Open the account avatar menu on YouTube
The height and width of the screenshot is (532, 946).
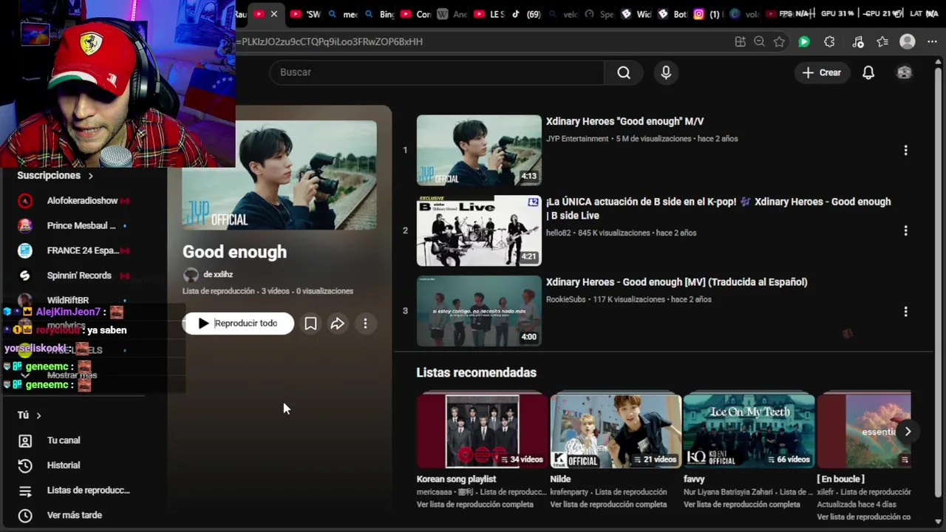point(904,72)
